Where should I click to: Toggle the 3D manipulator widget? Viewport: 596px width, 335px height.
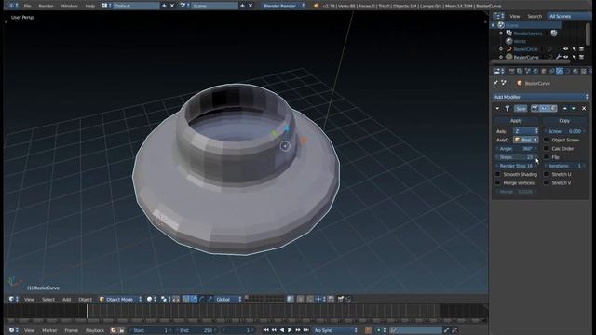click(x=185, y=300)
